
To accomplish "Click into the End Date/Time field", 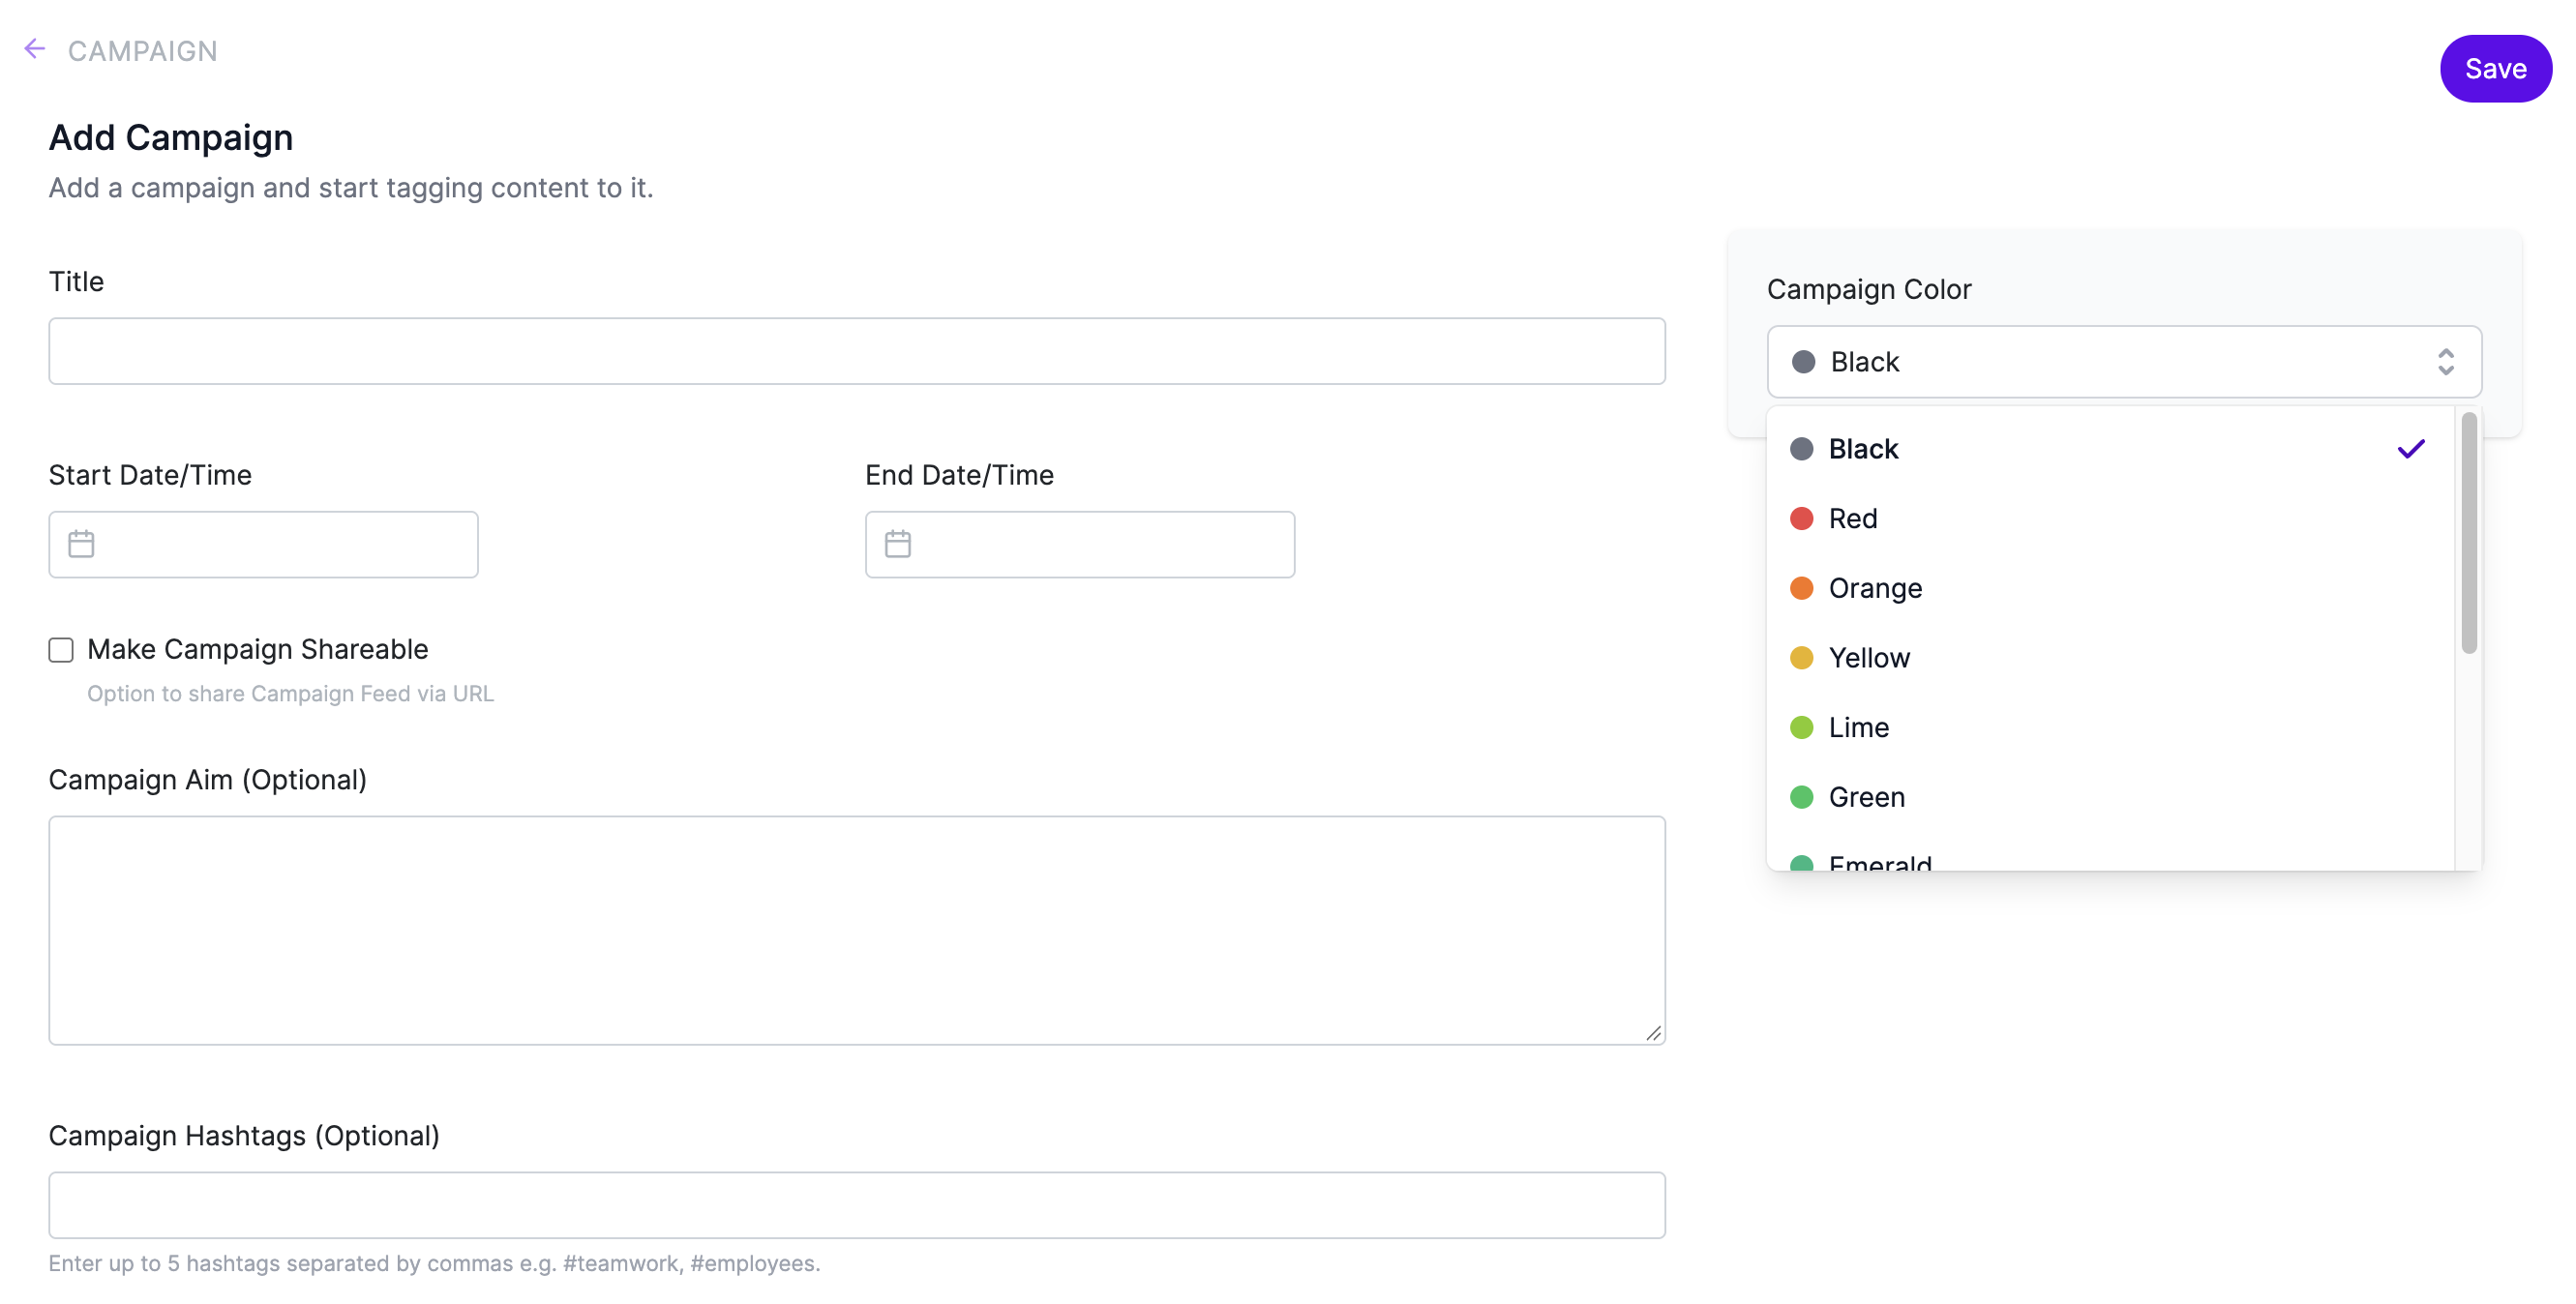I will (x=1079, y=544).
